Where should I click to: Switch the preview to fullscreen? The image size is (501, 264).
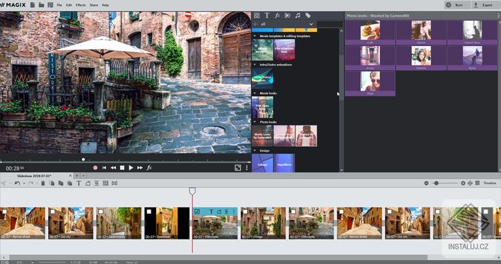237,167
